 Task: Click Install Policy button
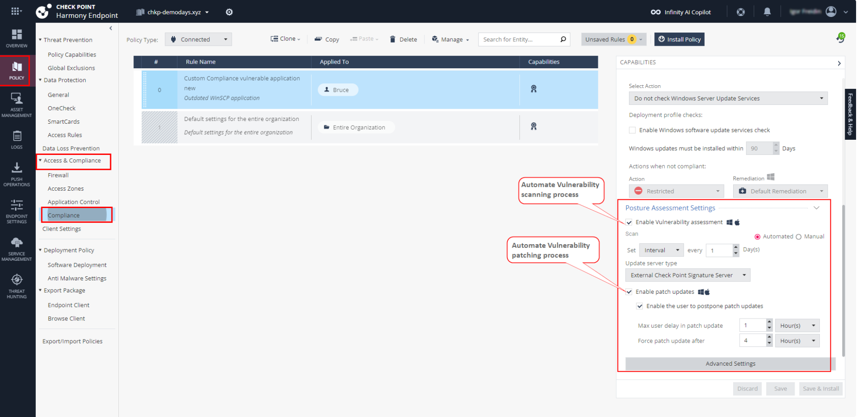click(x=679, y=39)
